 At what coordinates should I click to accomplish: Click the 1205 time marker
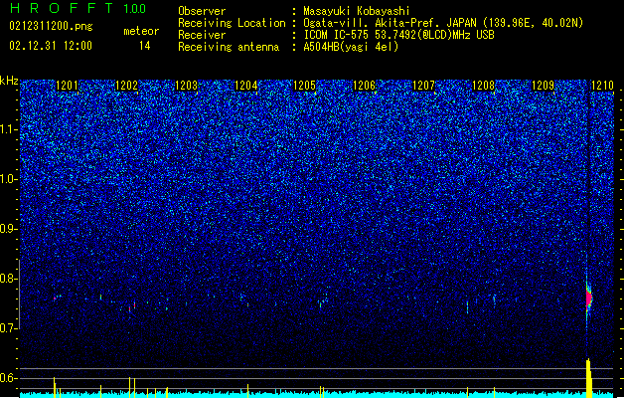point(304,86)
